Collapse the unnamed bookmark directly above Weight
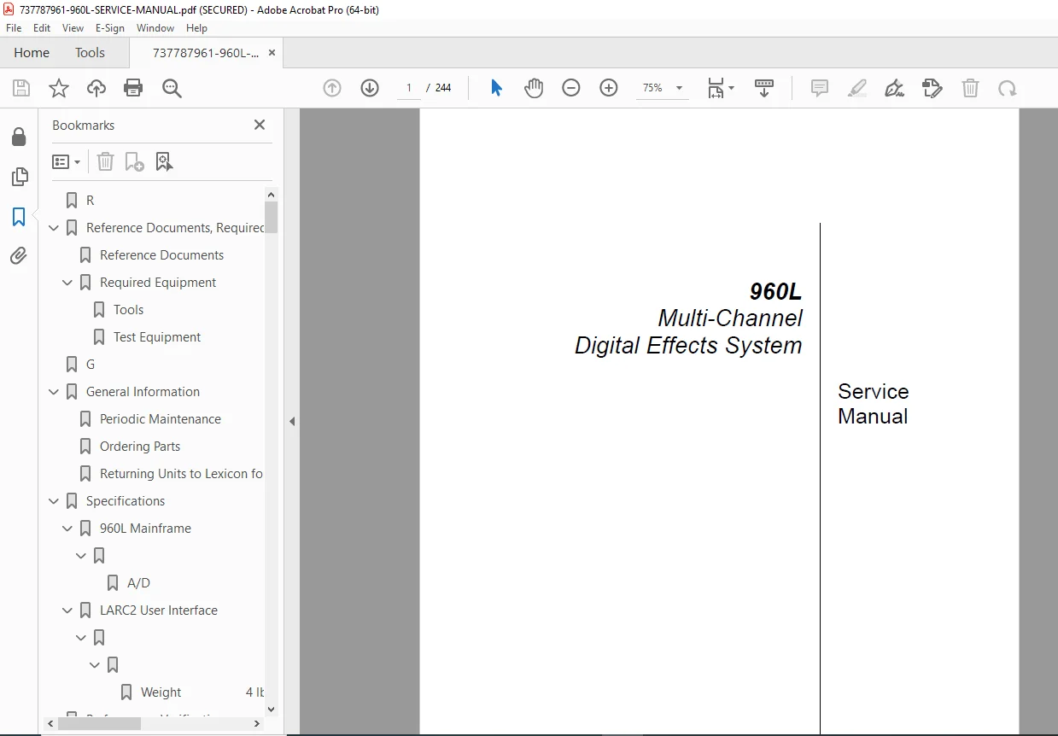The width and height of the screenshot is (1058, 736). pyautogui.click(x=95, y=665)
